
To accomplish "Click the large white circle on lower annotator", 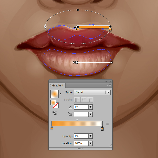I will tap(77, 62).
